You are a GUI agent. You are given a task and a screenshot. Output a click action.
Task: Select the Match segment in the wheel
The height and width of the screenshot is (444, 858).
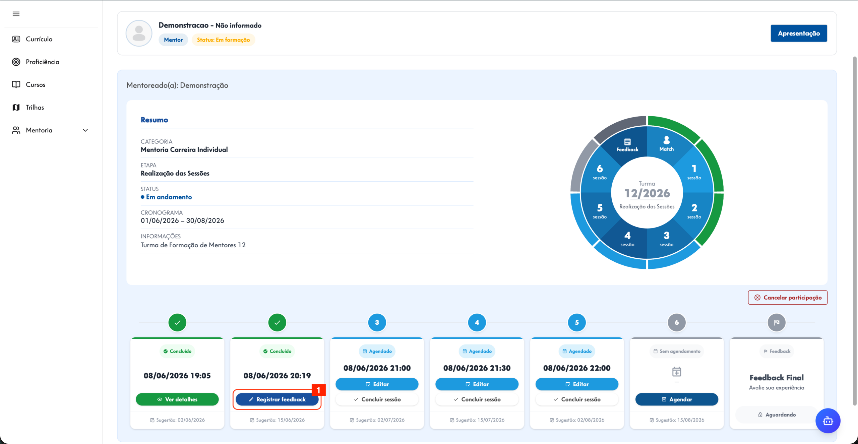[x=666, y=144]
